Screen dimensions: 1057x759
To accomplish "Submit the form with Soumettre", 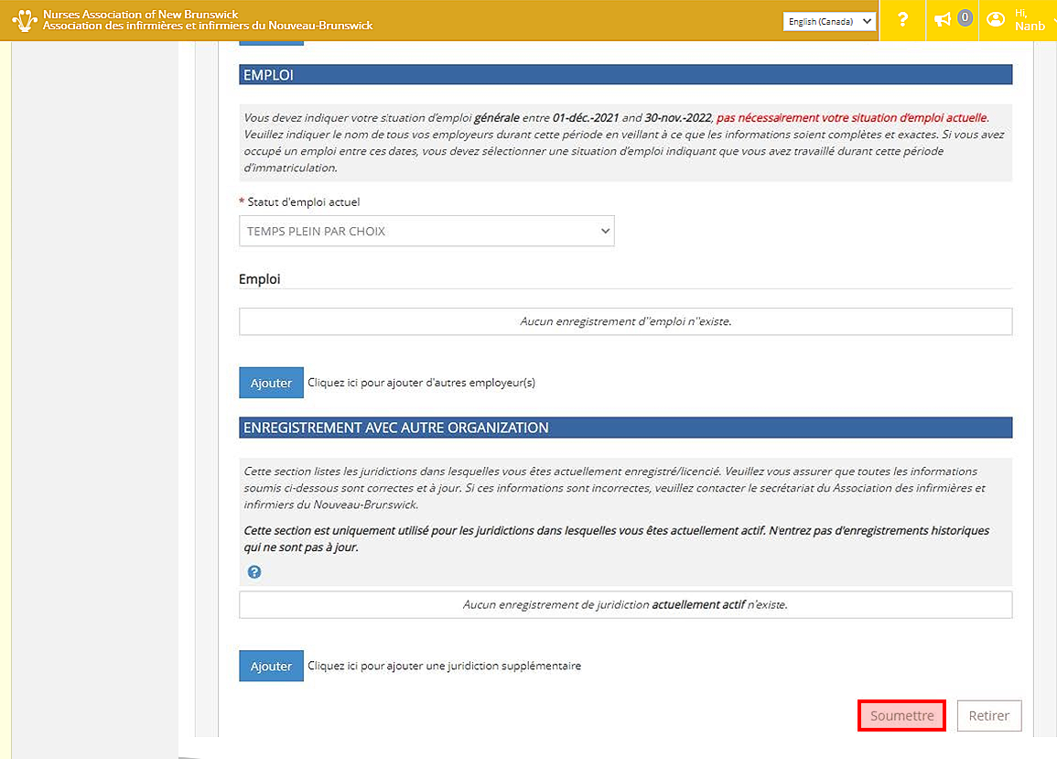I will [x=901, y=716].
